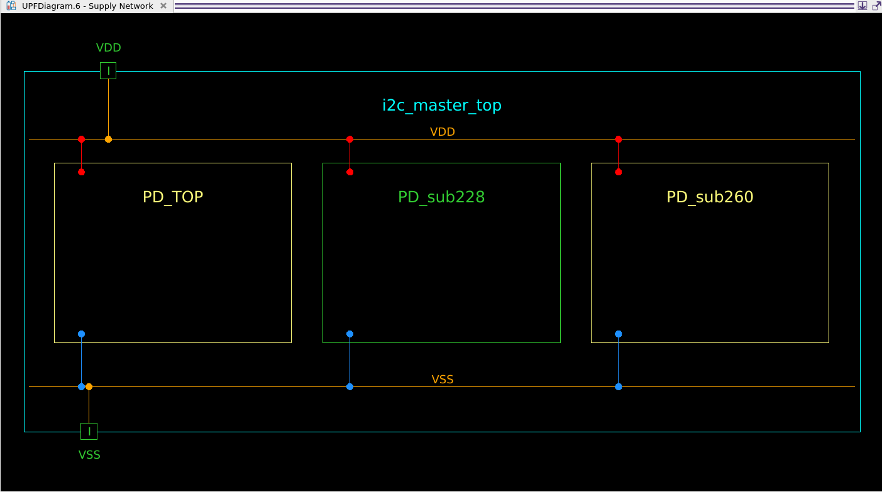
Task: Click the diagram icon on the UPFDiagram tab
Action: click(11, 6)
